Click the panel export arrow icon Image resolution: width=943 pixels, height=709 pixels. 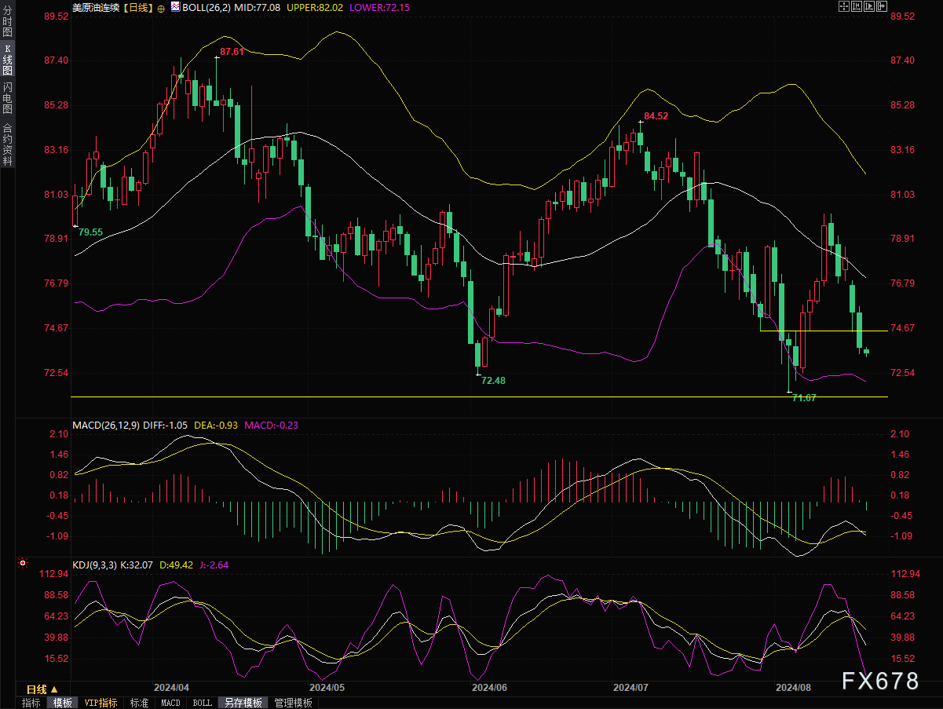tap(881, 7)
